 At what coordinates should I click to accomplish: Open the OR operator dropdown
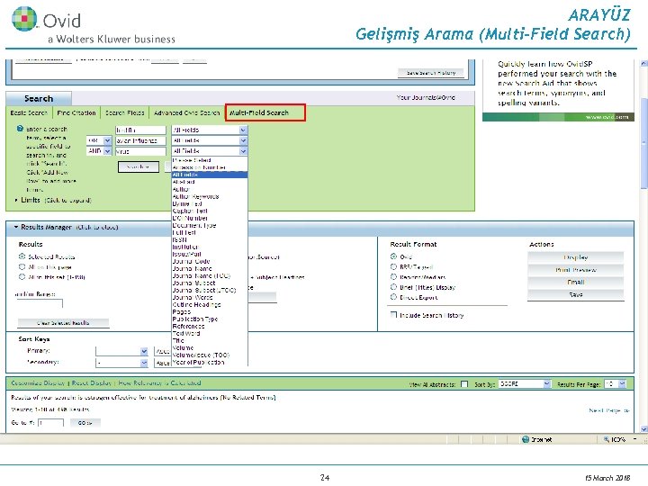click(x=99, y=141)
